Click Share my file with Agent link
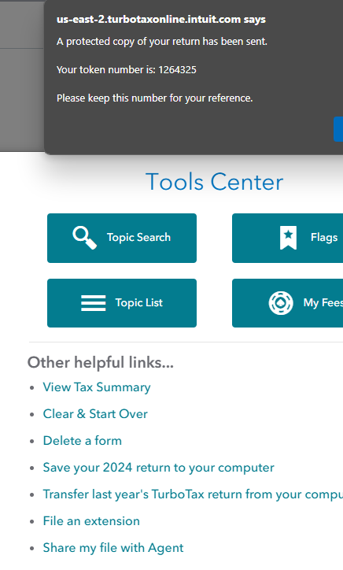 [113, 548]
